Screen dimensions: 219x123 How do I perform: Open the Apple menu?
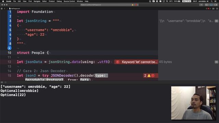3,1
